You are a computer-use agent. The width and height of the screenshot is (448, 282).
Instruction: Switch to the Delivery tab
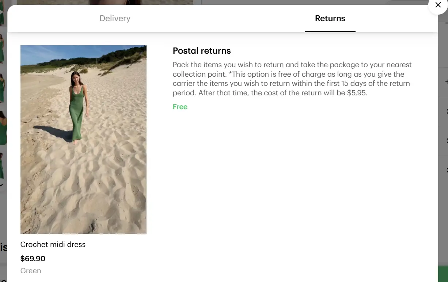(x=115, y=18)
